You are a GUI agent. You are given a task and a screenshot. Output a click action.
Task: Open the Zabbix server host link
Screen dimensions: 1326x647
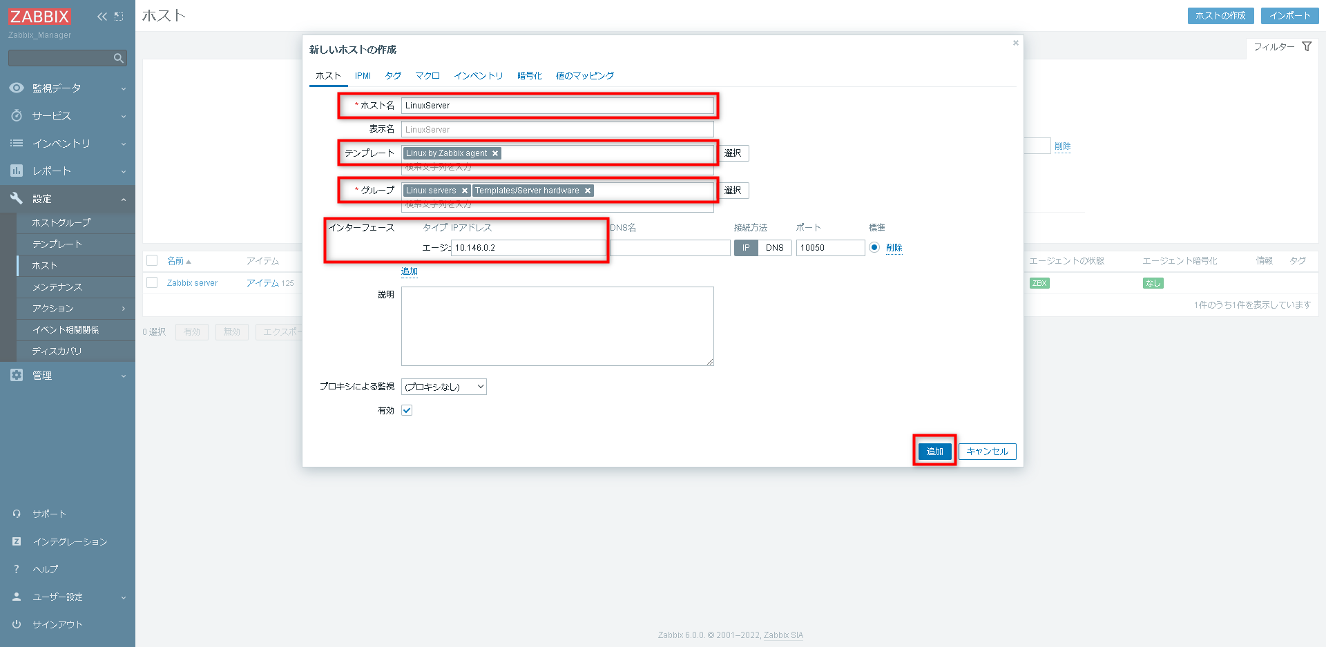coord(192,283)
